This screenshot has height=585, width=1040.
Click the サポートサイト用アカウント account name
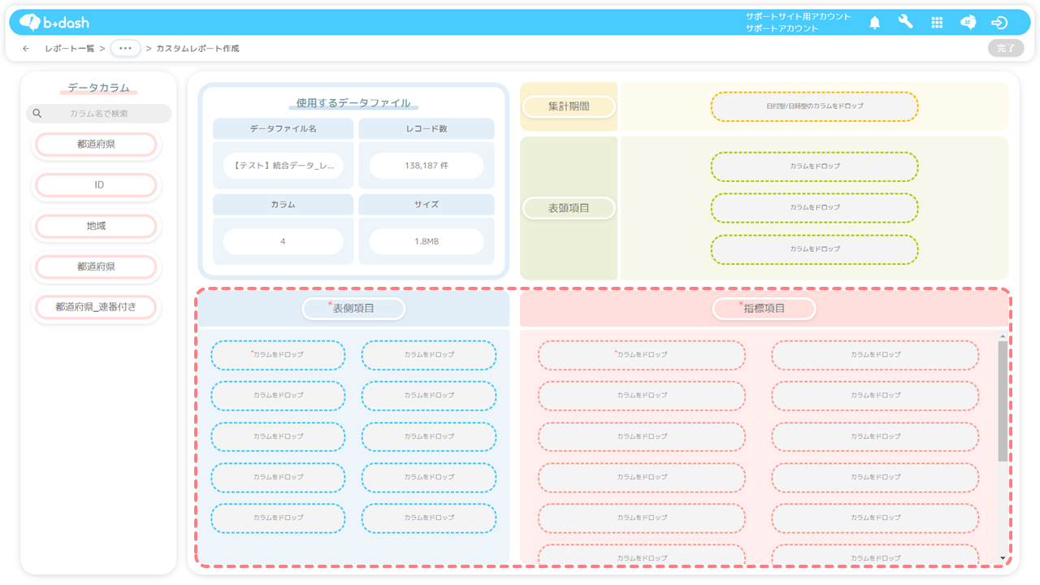coord(799,16)
